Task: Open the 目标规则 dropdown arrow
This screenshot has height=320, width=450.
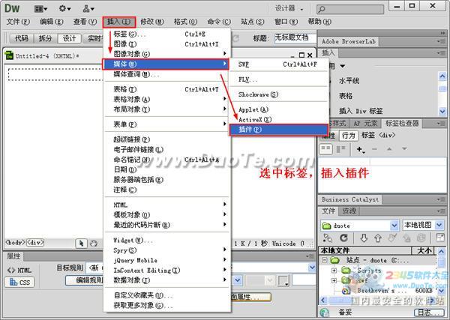Action: (x=312, y=268)
